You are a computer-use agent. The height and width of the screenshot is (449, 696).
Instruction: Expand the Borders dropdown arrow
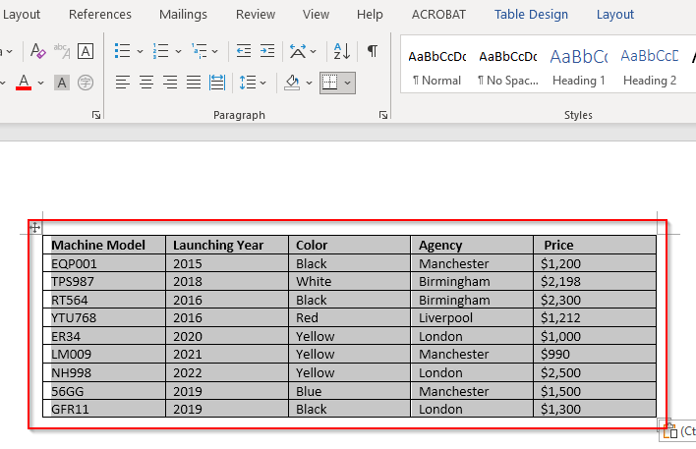(348, 83)
